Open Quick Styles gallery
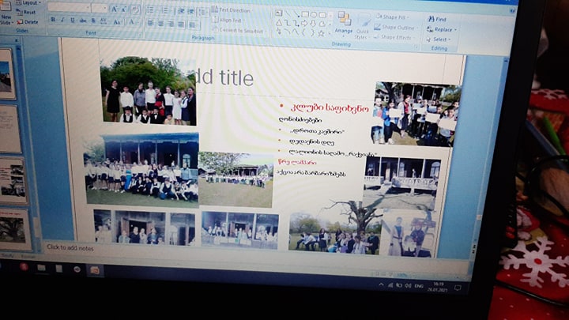Screen dimensions: 569x320 coord(362,26)
